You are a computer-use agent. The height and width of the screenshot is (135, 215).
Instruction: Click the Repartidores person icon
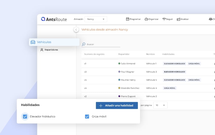(x=42, y=50)
